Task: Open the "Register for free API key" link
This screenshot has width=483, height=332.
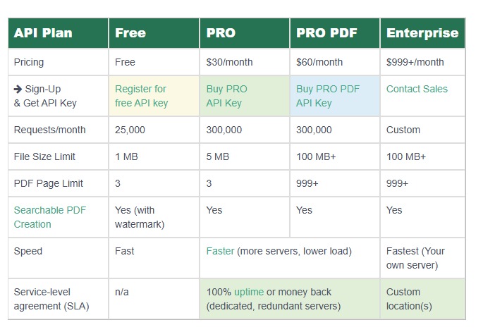Action: click(141, 96)
